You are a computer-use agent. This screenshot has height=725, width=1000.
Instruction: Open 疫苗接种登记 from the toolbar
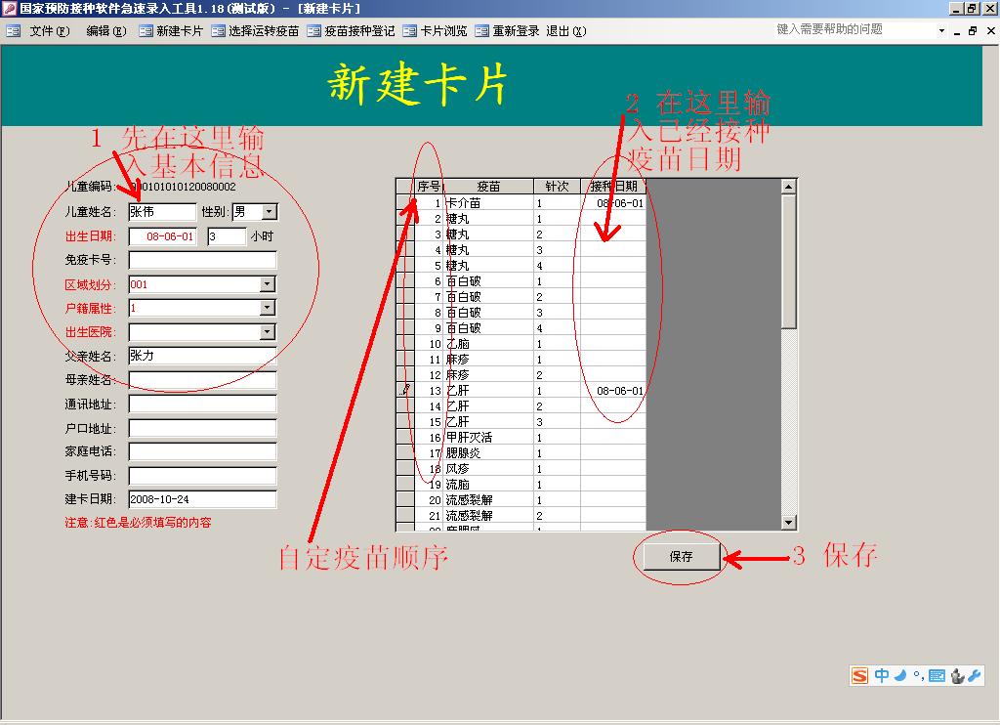coord(351,30)
